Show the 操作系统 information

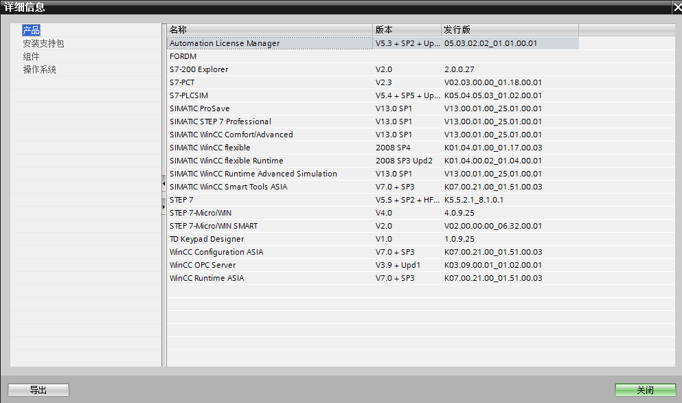pos(40,69)
